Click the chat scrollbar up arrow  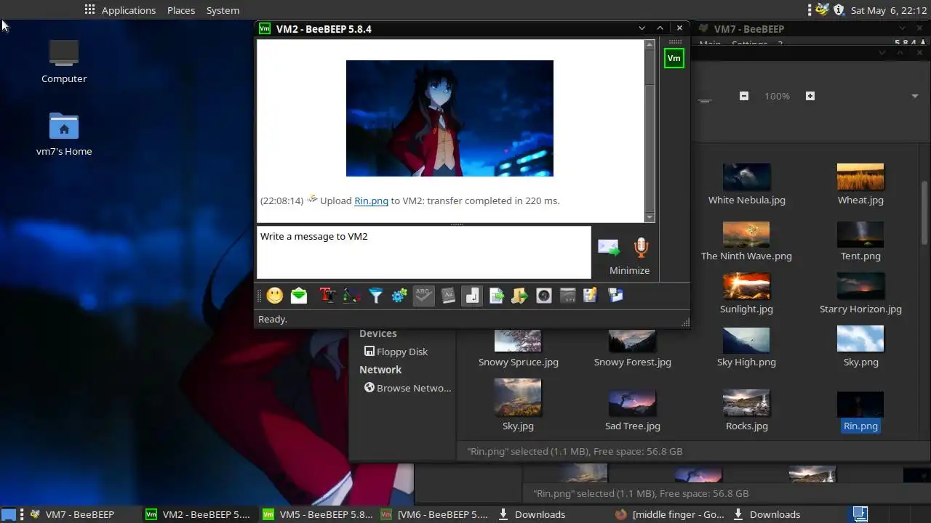[650, 45]
